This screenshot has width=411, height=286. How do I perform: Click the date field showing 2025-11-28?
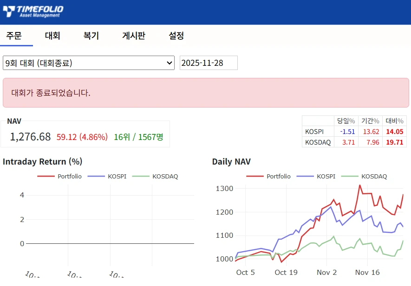tap(209, 63)
